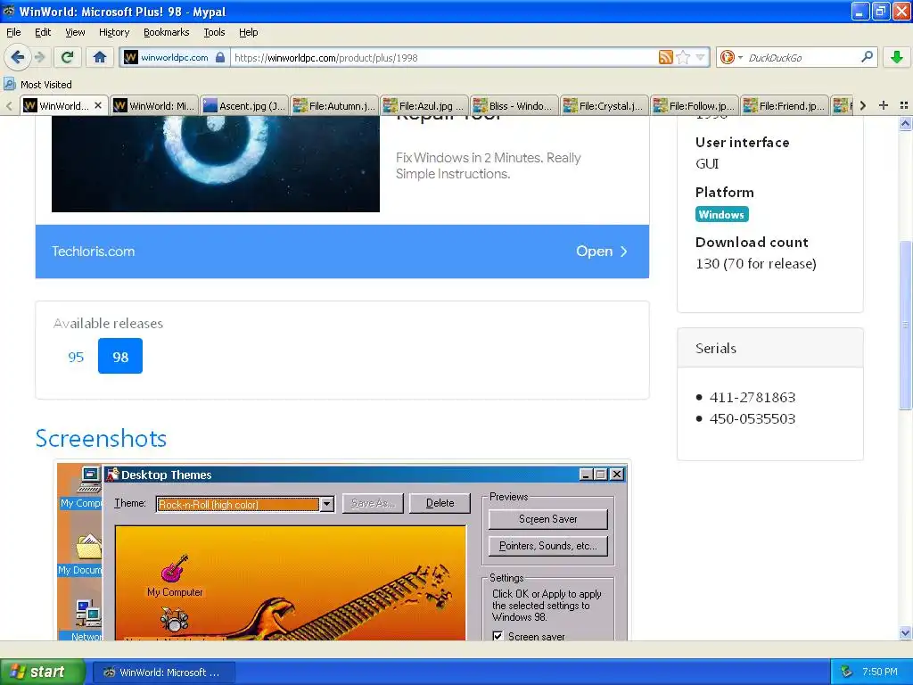Viewport: 913px width, 685px height.
Task: Click the search magnifier icon
Action: 867,57
